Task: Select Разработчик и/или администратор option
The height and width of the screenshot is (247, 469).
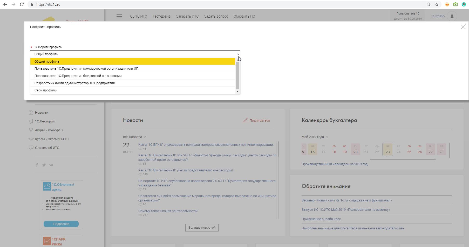Action: [x=133, y=83]
